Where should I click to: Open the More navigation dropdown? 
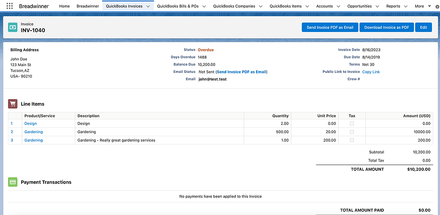(422, 6)
